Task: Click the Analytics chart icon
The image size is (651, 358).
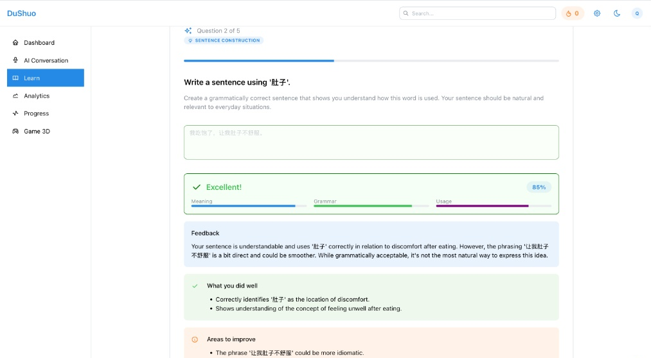Action: tap(15, 96)
